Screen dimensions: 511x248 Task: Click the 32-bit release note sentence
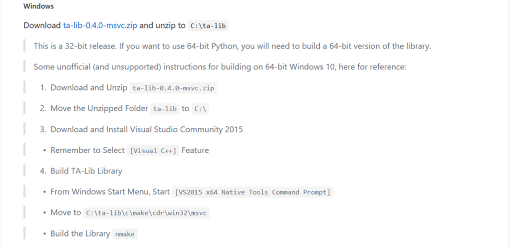coord(233,46)
